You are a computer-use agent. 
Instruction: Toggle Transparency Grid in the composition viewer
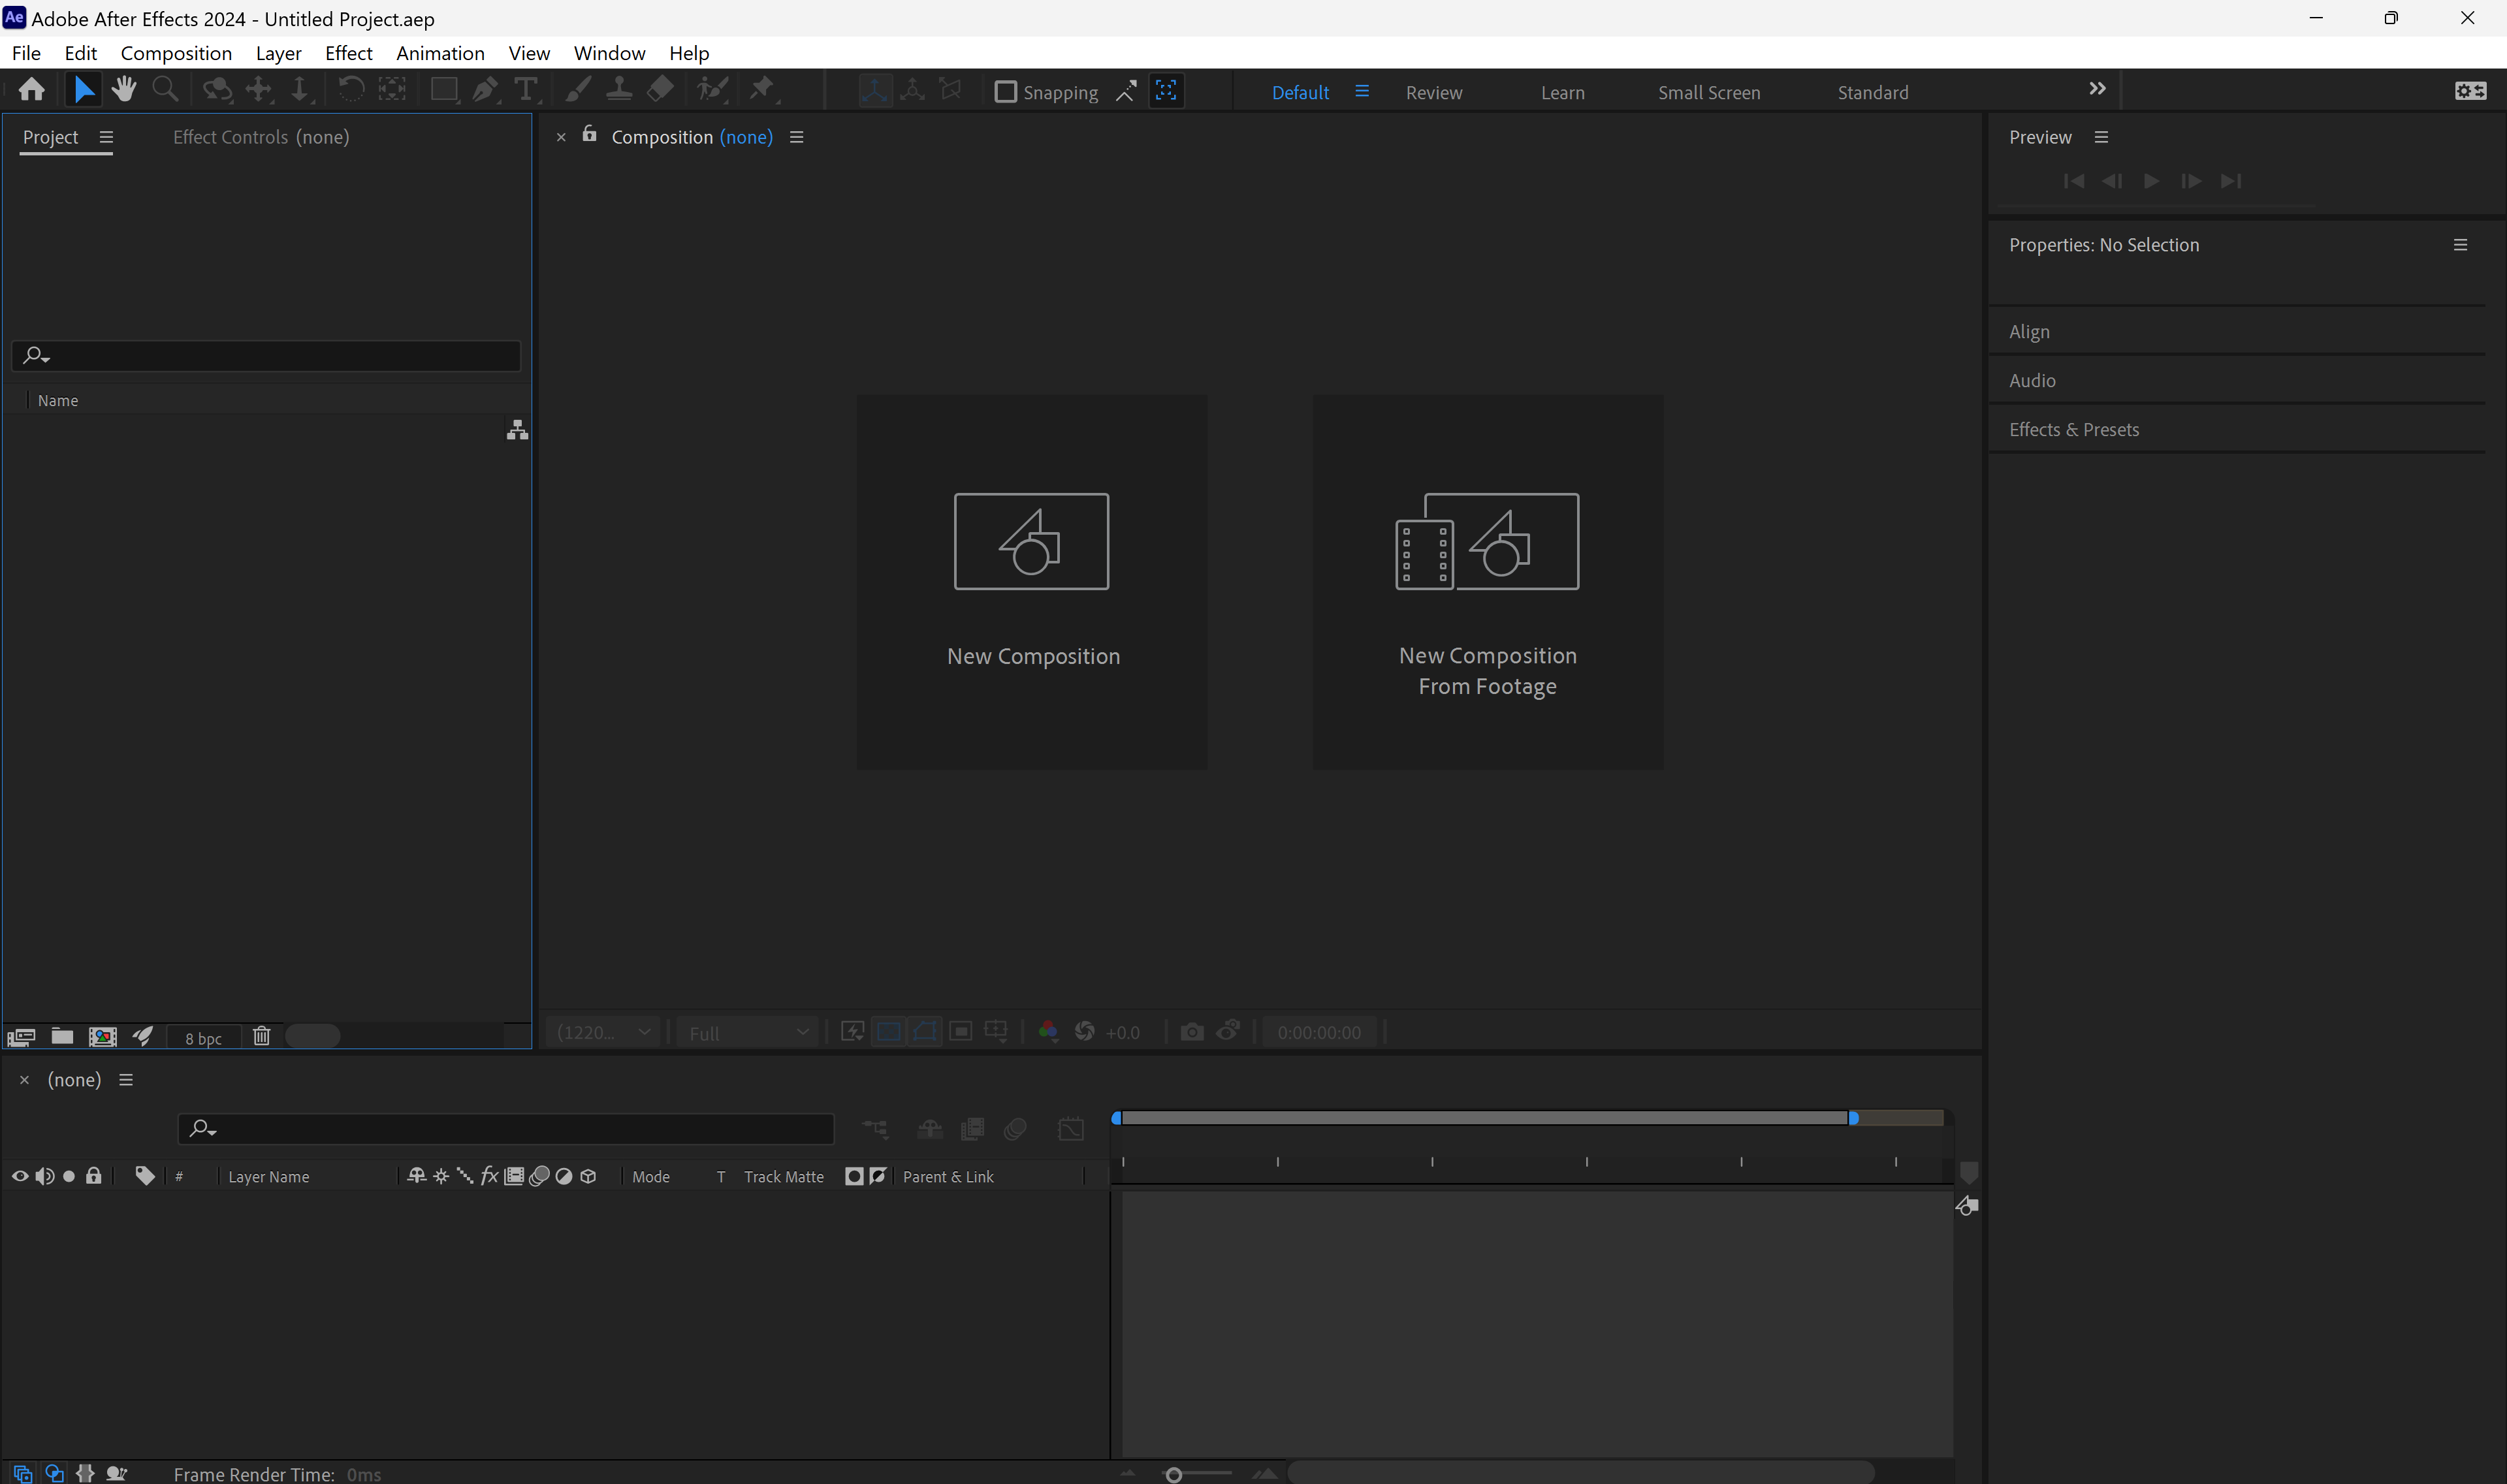tap(888, 1031)
